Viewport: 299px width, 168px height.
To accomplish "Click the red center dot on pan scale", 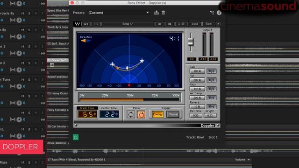I will click(x=129, y=85).
